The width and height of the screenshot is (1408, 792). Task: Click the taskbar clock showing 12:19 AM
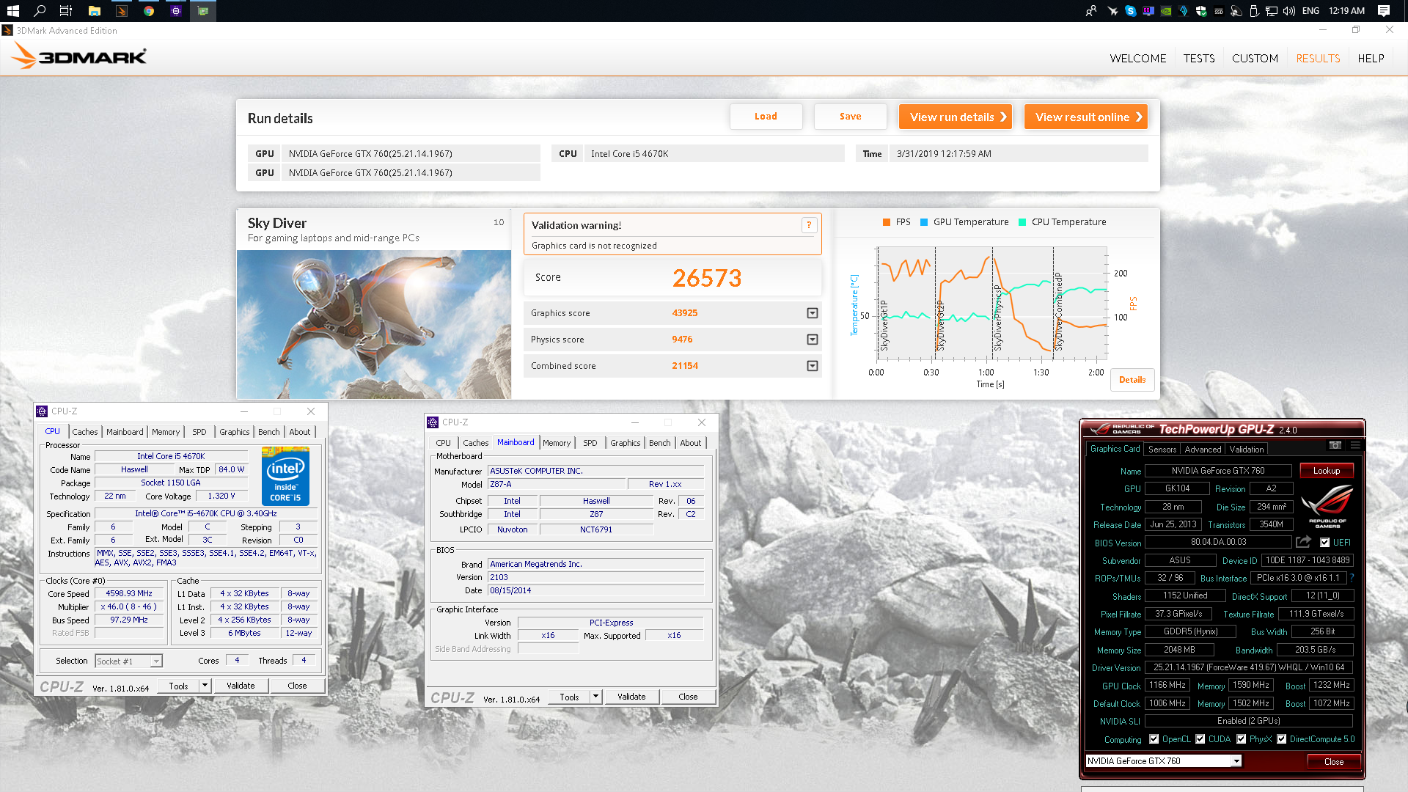1346,10
